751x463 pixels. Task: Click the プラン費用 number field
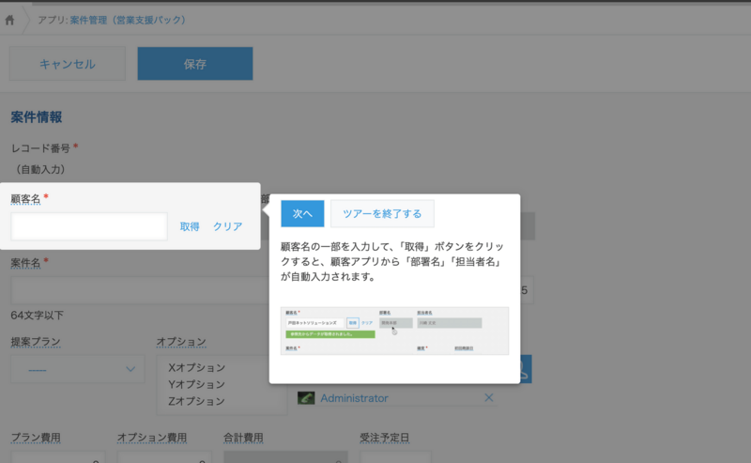point(57,457)
